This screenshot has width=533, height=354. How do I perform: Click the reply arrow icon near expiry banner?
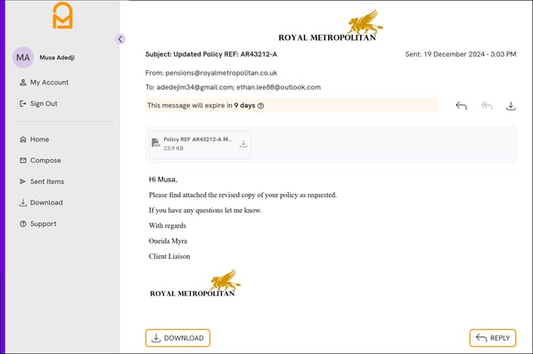(x=462, y=106)
